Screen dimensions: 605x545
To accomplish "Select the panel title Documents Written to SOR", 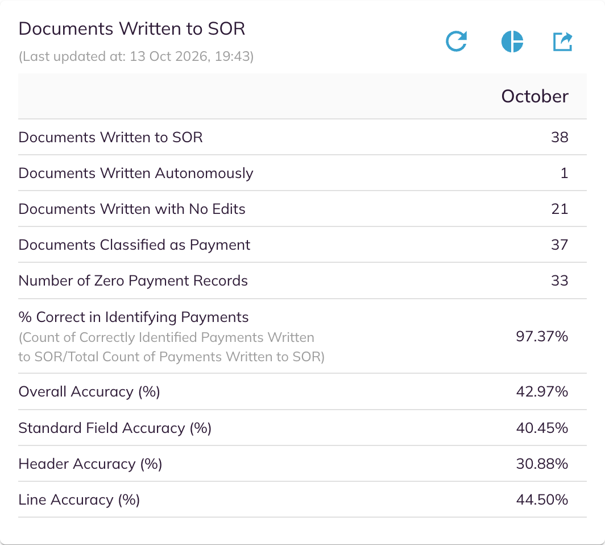I will pos(132,28).
